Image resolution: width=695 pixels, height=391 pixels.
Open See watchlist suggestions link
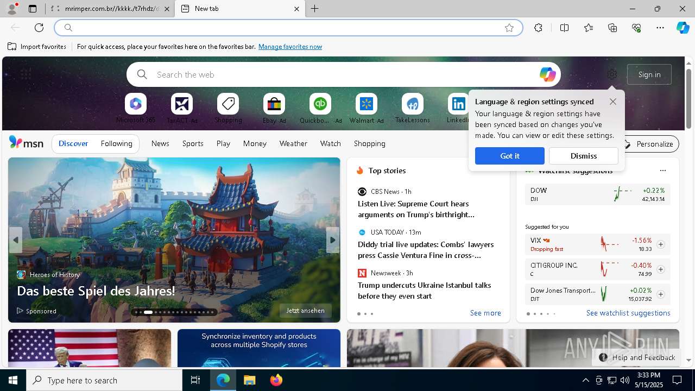point(628,313)
